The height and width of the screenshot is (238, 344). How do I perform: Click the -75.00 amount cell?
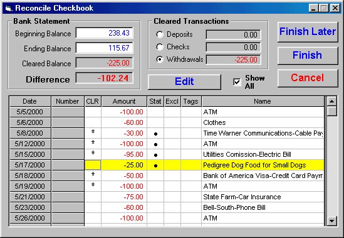tap(124, 197)
